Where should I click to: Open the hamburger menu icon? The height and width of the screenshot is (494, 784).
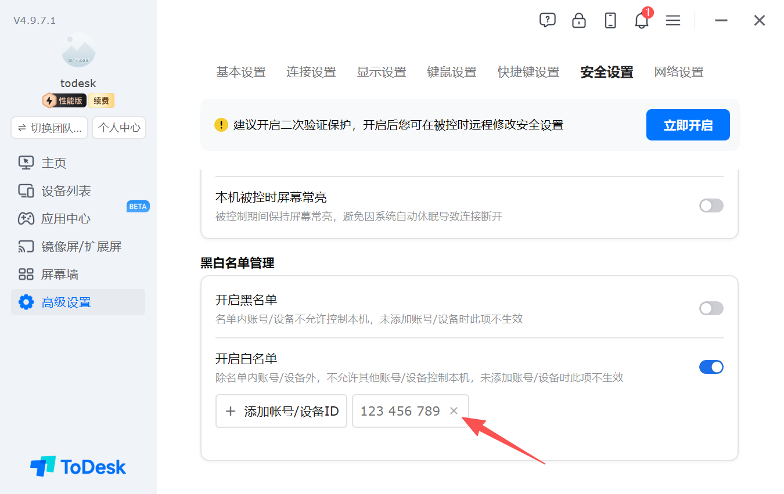pyautogui.click(x=673, y=20)
